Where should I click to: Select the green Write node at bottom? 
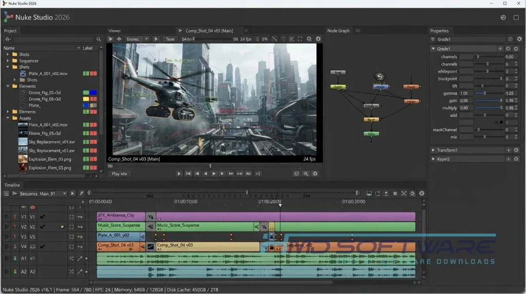(x=371, y=134)
